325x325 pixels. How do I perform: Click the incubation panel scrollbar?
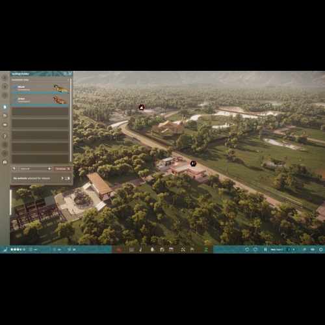71,120
